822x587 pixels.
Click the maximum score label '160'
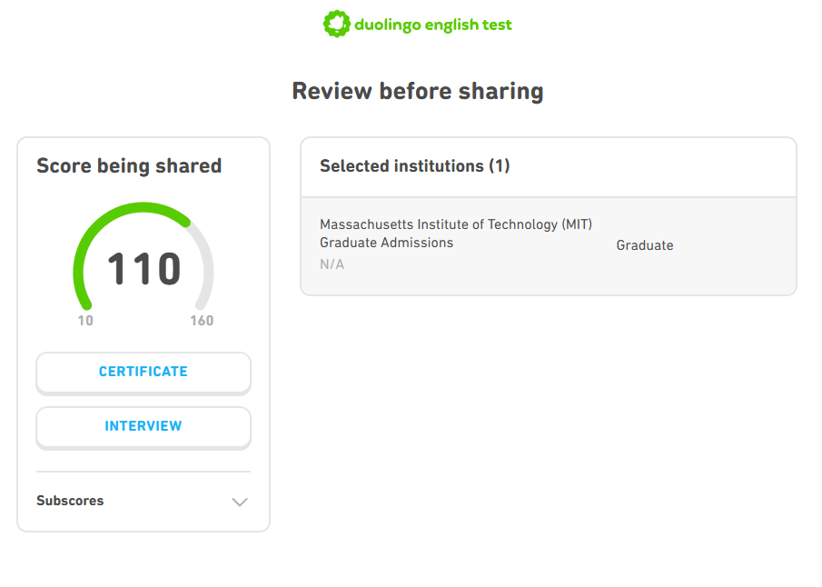(202, 321)
